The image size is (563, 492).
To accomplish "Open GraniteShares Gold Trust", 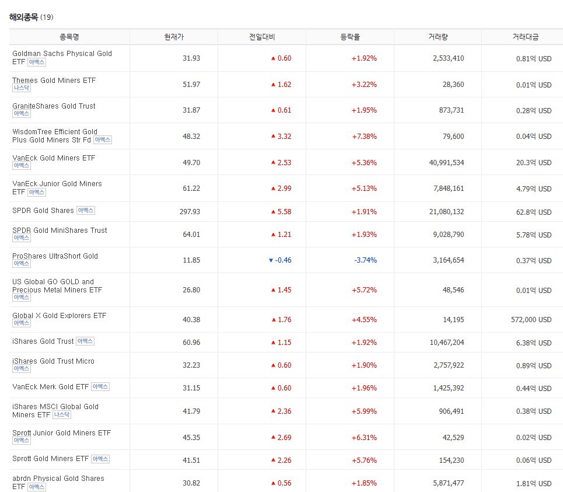I will [54, 106].
